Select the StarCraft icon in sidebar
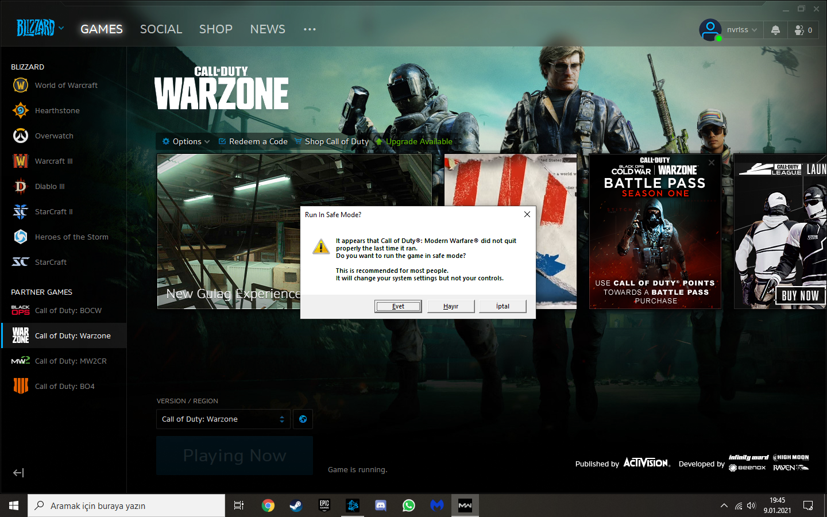 [21, 262]
